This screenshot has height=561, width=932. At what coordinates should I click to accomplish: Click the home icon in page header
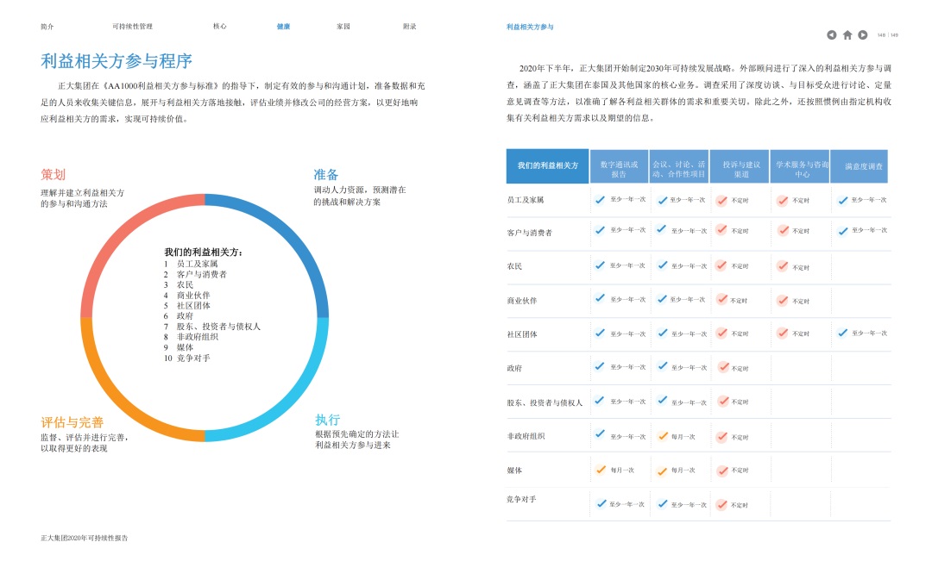click(x=847, y=35)
